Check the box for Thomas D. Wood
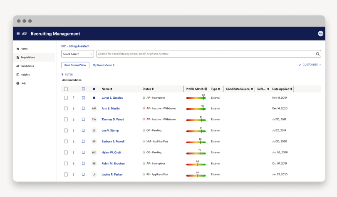Viewport: 337px width, 197px height. pos(66,120)
